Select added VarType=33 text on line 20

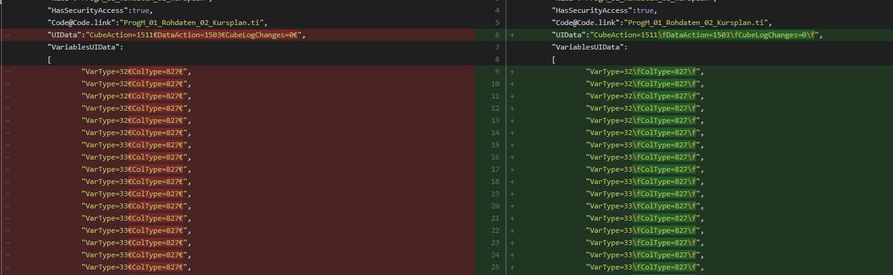tap(611, 206)
